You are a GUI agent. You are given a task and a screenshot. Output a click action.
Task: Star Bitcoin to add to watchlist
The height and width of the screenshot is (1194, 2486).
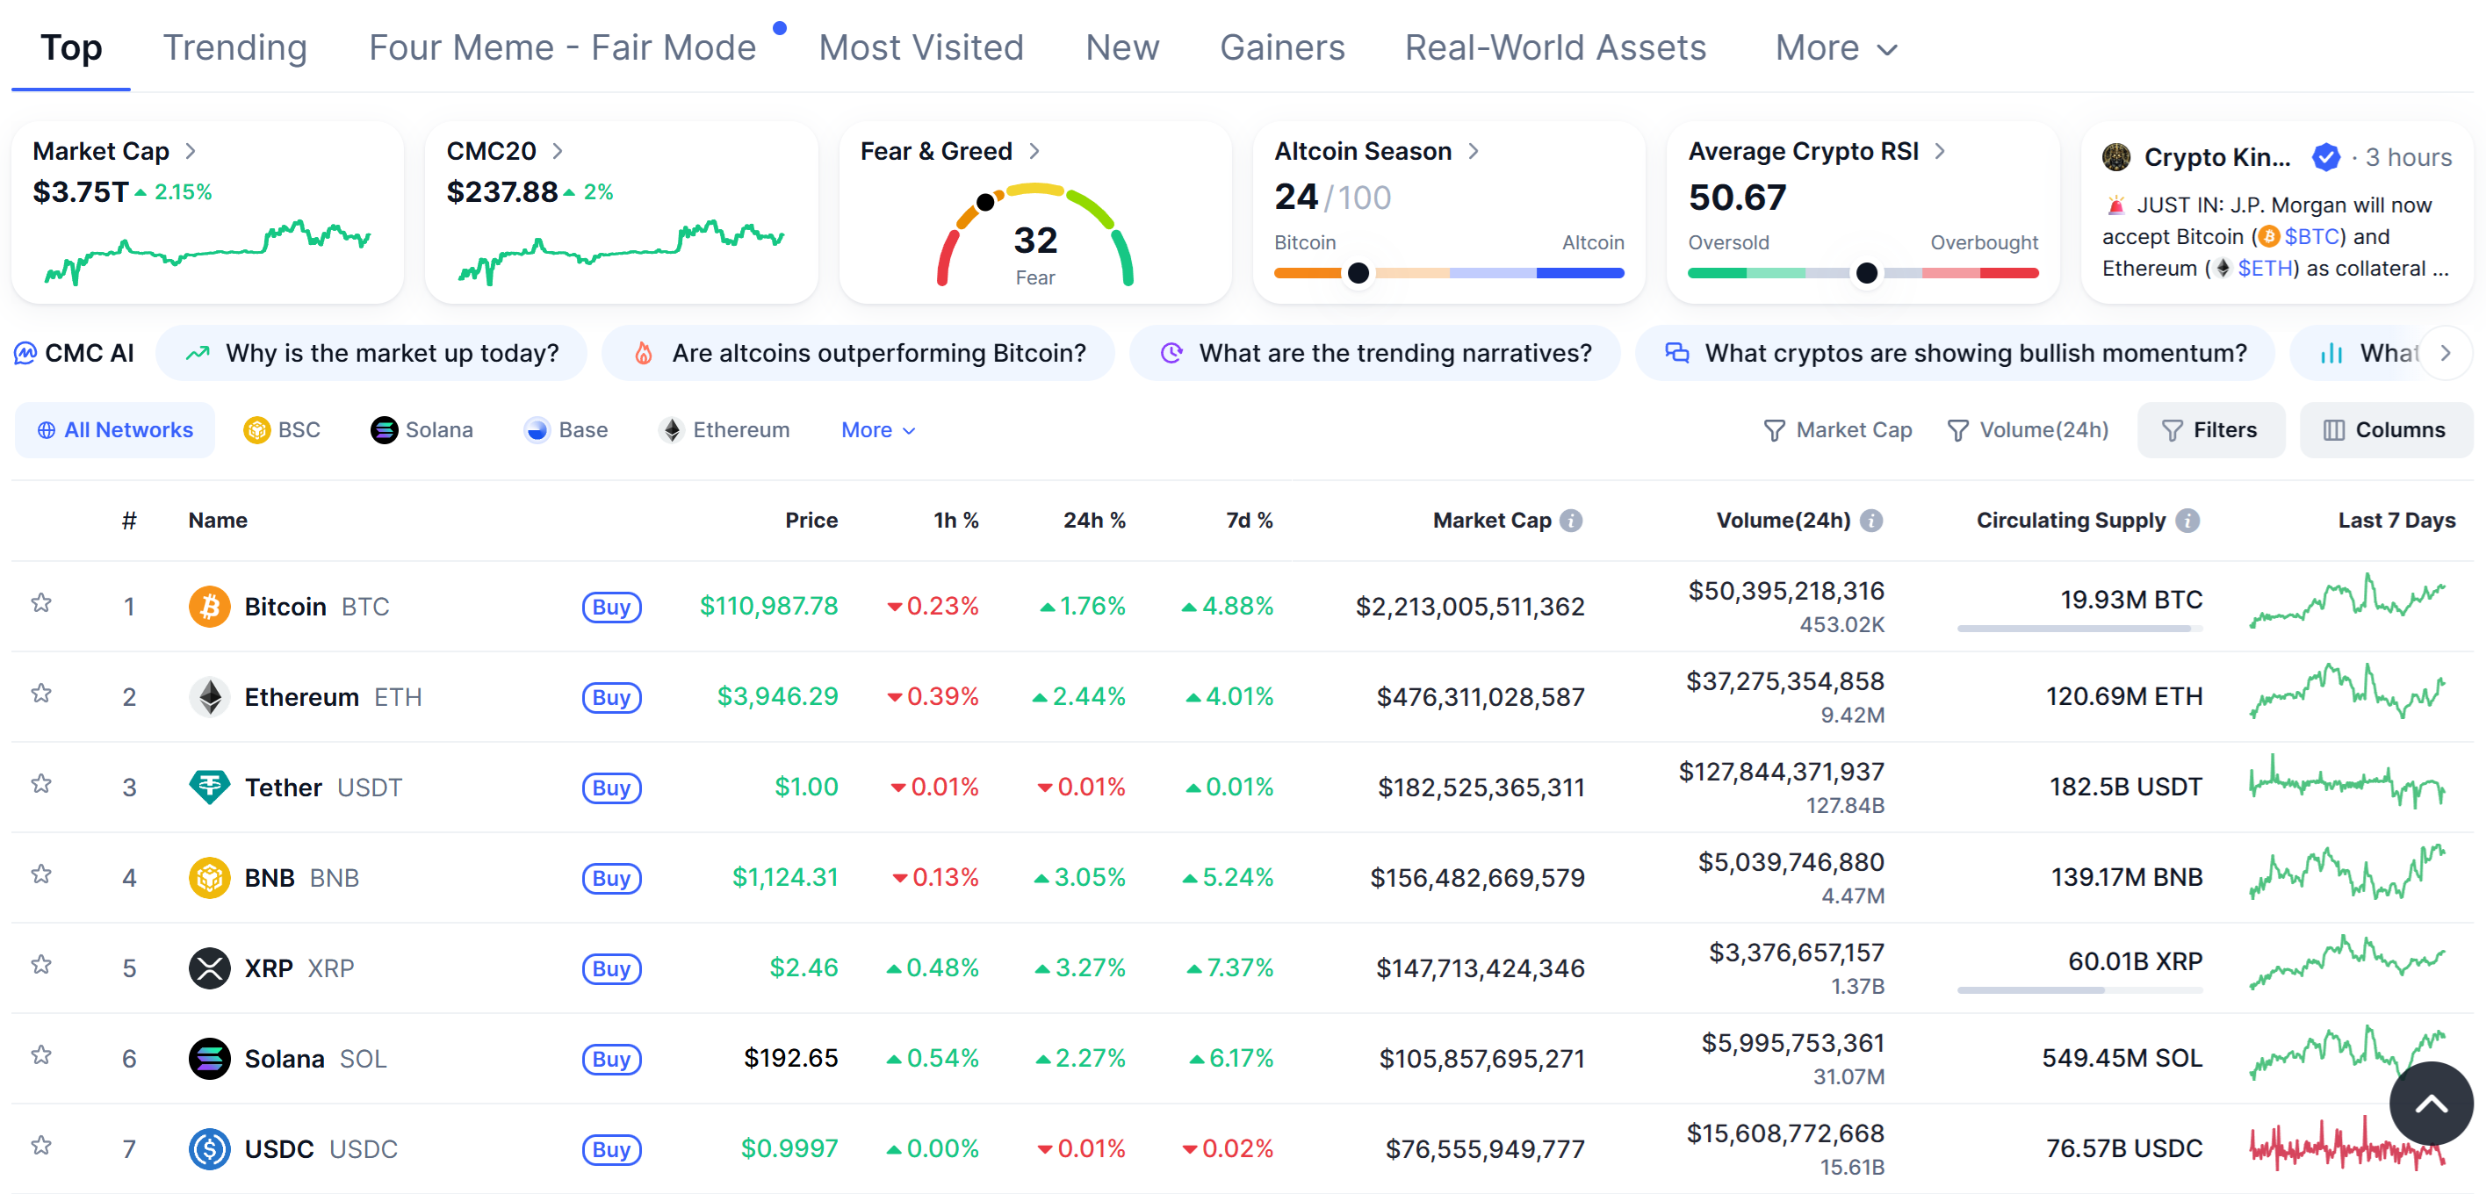click(x=40, y=603)
